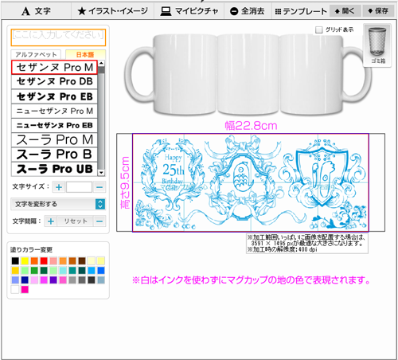Pick the purple swatch

tap(53, 280)
